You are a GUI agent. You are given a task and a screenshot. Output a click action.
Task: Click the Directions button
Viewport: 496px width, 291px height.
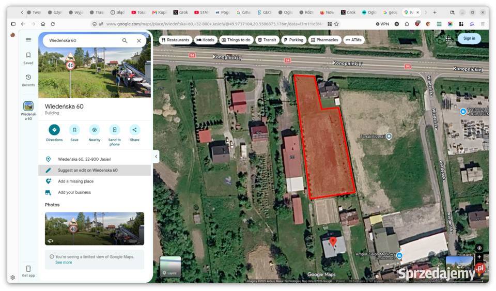pos(54,130)
